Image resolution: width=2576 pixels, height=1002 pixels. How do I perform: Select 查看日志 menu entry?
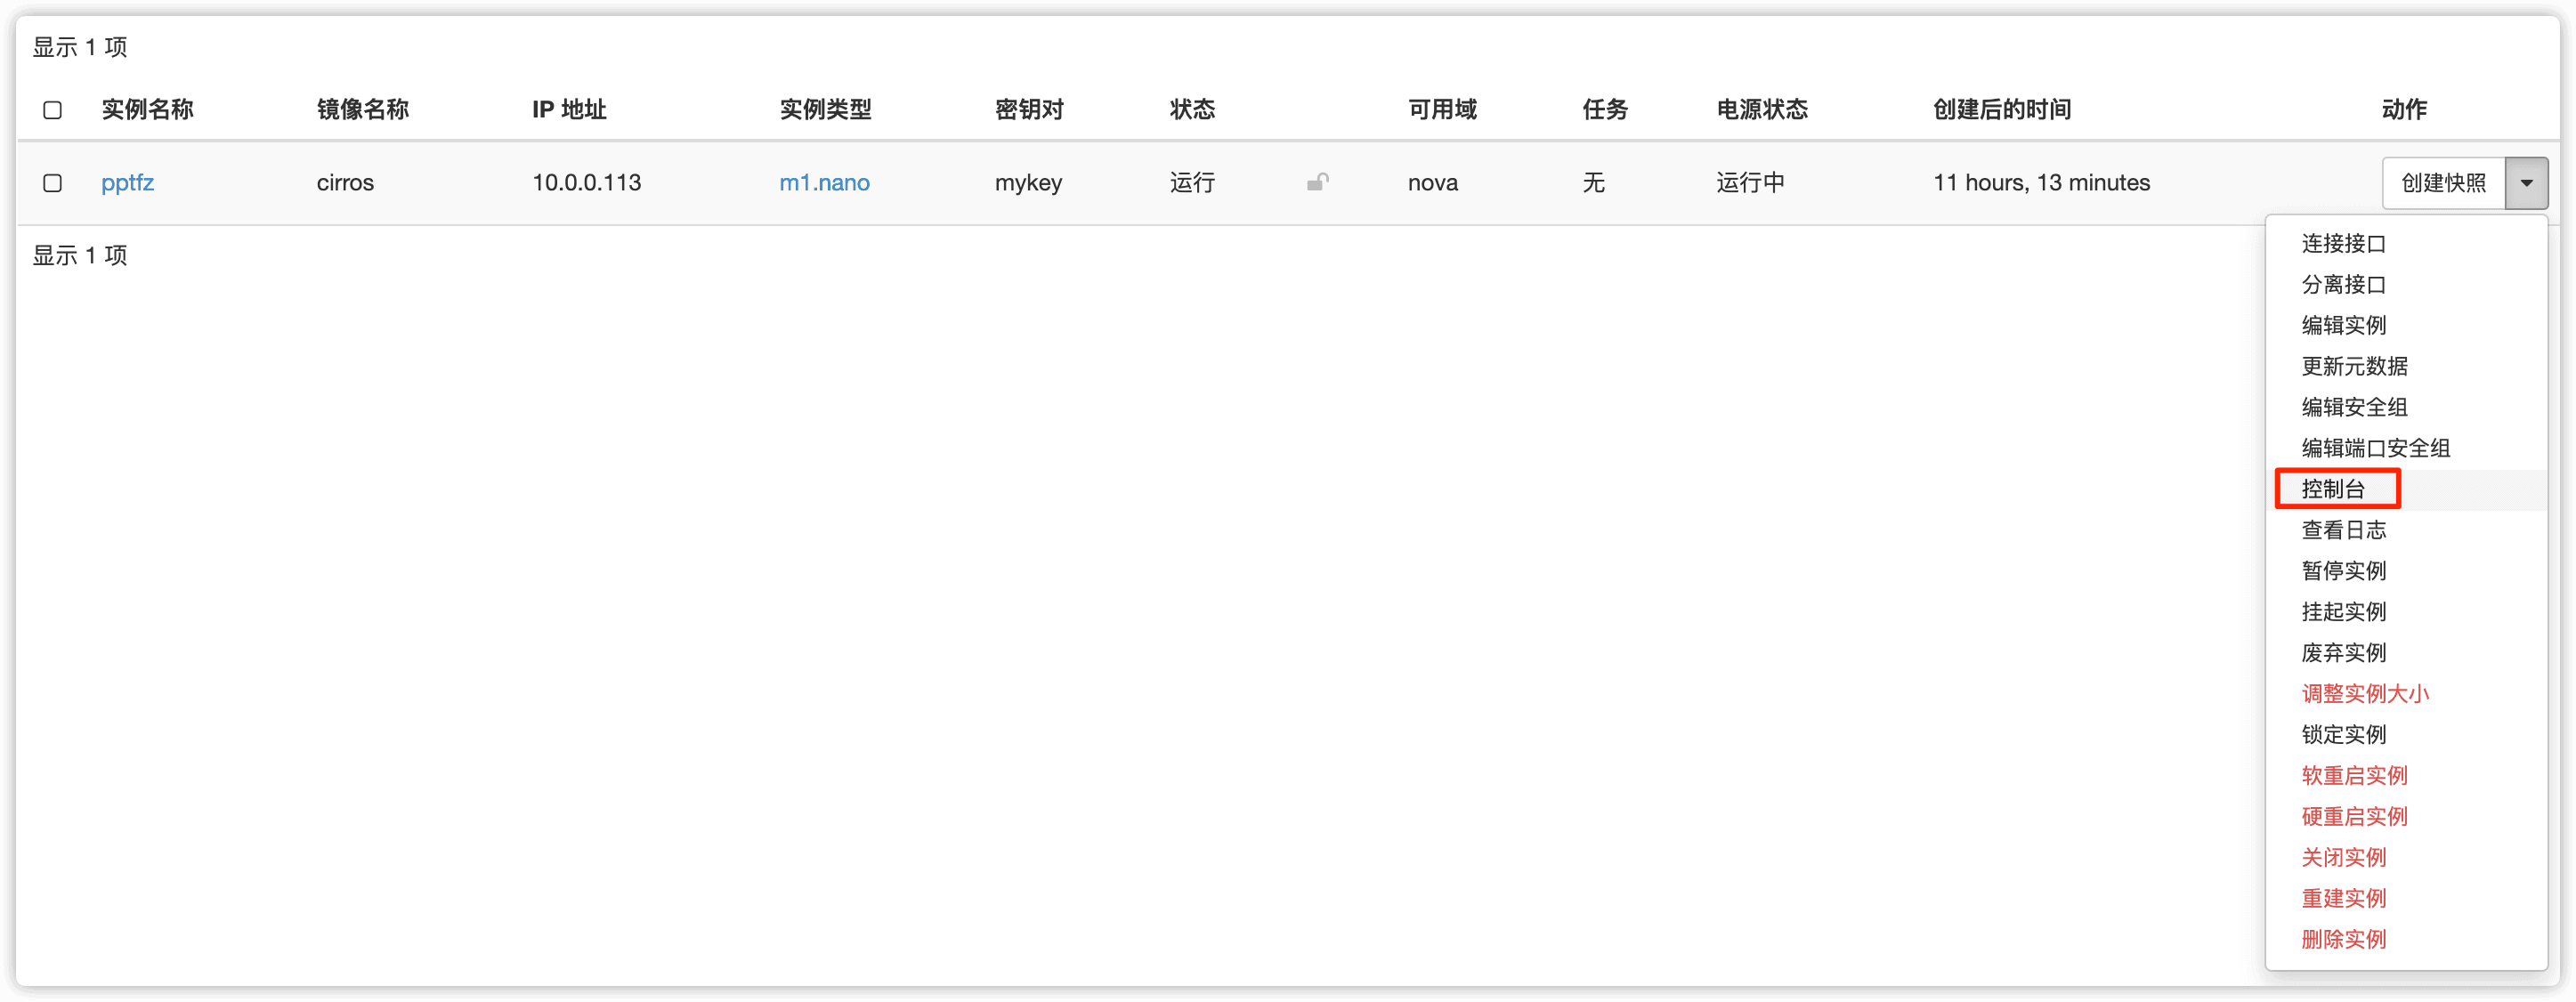(x=2343, y=530)
